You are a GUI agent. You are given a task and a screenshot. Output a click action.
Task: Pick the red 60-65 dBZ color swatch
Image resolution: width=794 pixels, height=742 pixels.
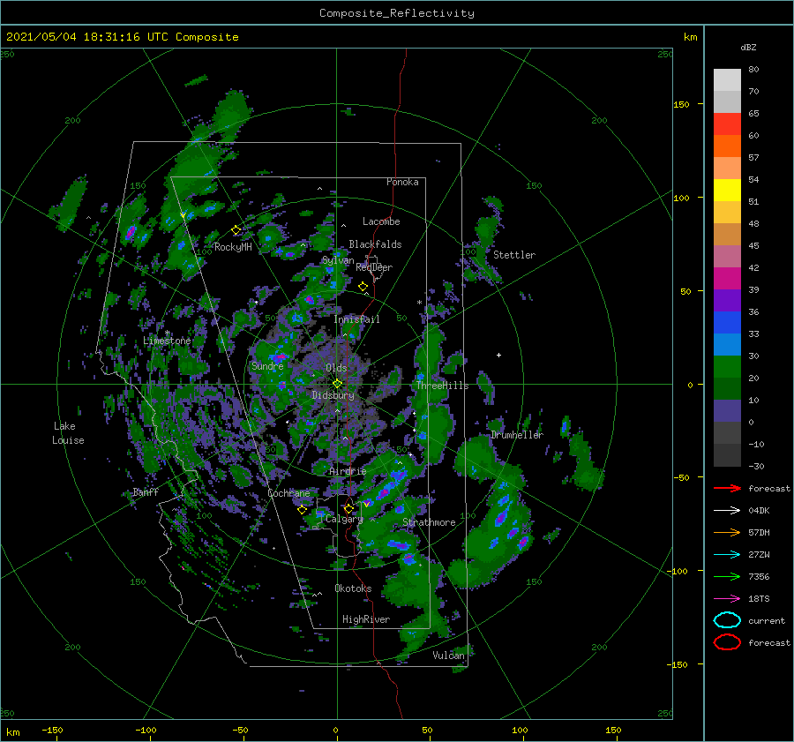click(727, 124)
